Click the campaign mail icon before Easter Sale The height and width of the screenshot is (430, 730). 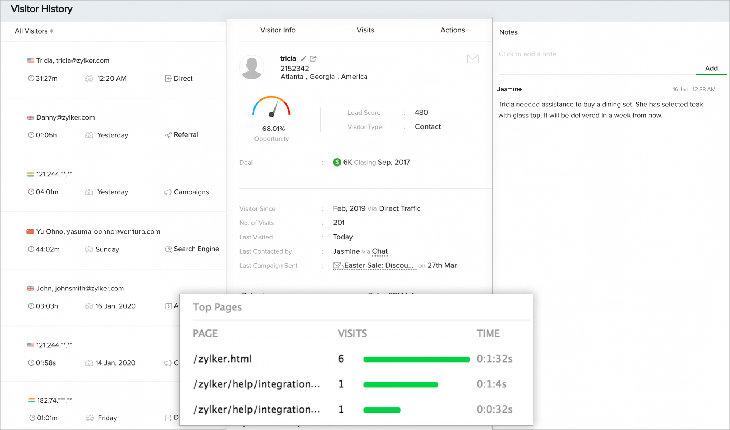(x=338, y=266)
